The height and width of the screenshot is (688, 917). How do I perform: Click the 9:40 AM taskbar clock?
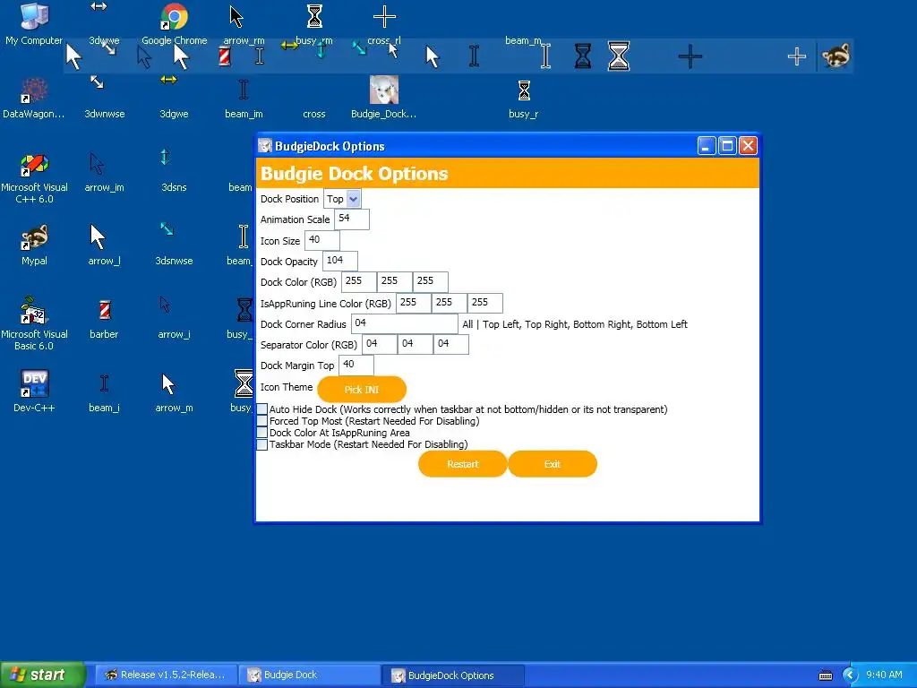pyautogui.click(x=884, y=675)
